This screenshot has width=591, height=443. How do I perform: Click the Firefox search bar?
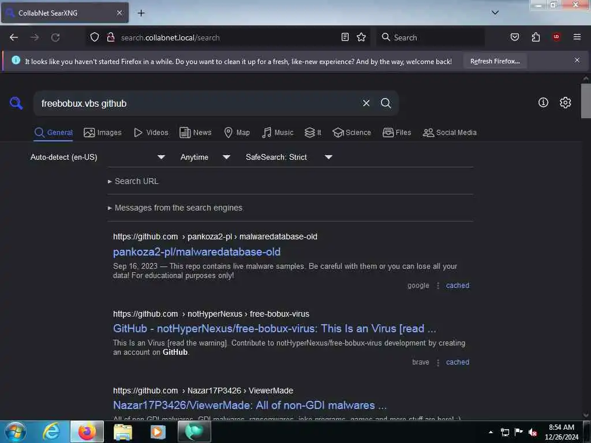pyautogui.click(x=431, y=37)
